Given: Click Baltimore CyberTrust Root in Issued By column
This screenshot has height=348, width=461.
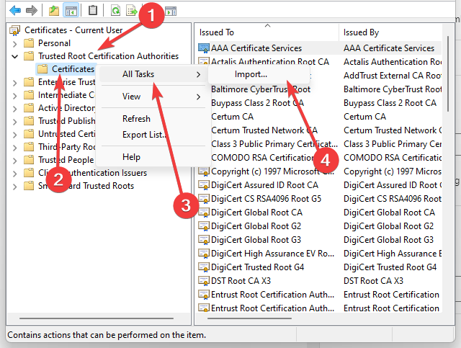Looking at the screenshot, I should tap(393, 89).
